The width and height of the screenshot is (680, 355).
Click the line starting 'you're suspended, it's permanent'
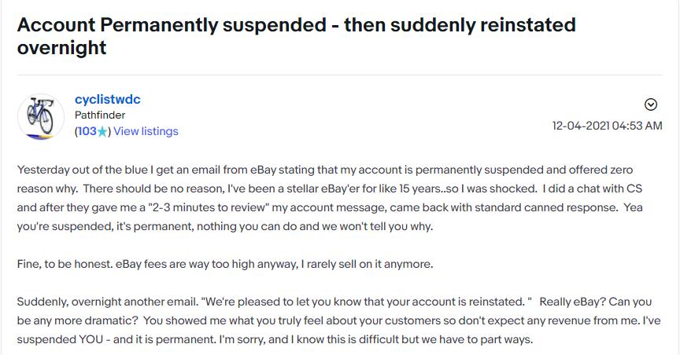[225, 226]
